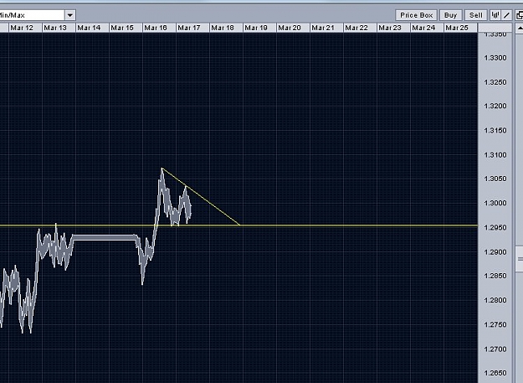Screen dimensions: 523x383
Task: Click the 1.3050 price axis label
Action: 495,179
